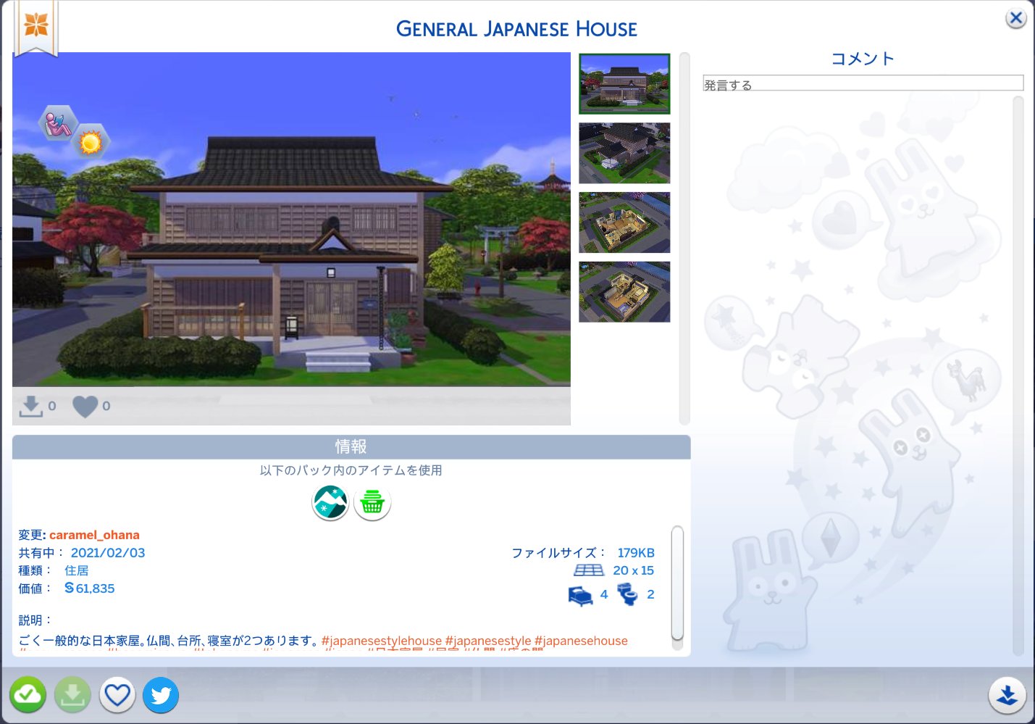The image size is (1035, 724).
Task: Click the download count icon
Action: click(31, 406)
